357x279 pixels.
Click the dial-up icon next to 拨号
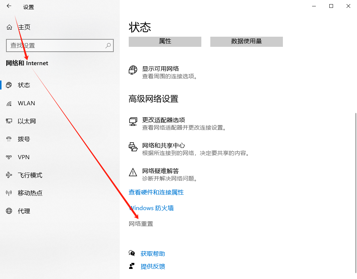(9, 139)
